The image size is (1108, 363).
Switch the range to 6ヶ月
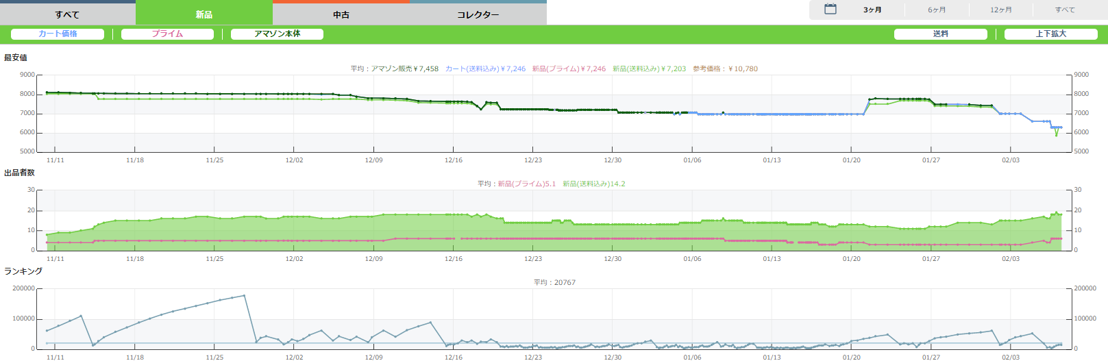click(x=937, y=10)
